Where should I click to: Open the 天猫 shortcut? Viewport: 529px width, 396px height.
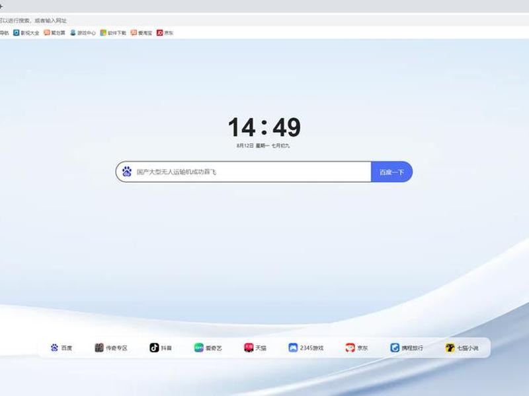tap(255, 348)
